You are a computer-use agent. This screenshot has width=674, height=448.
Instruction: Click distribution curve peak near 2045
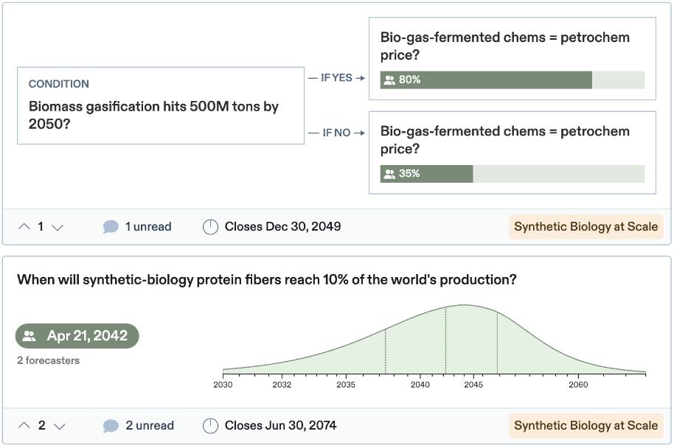pyautogui.click(x=465, y=307)
